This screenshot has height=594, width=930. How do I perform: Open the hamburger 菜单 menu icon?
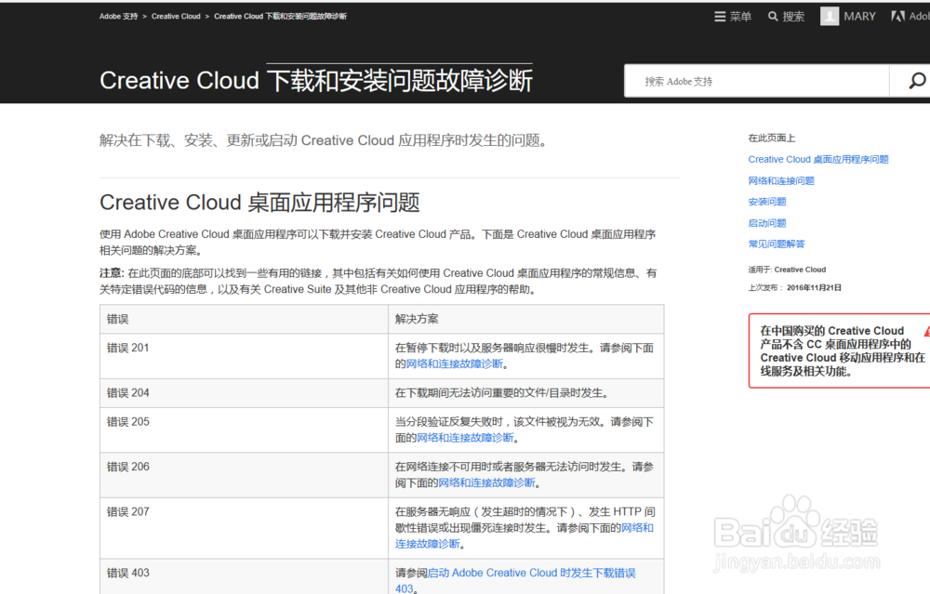tap(720, 17)
